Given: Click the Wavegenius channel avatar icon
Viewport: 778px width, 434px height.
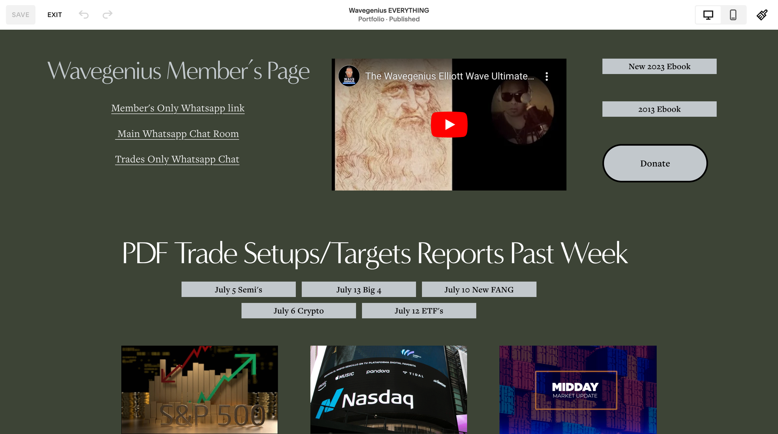Looking at the screenshot, I should tap(349, 76).
